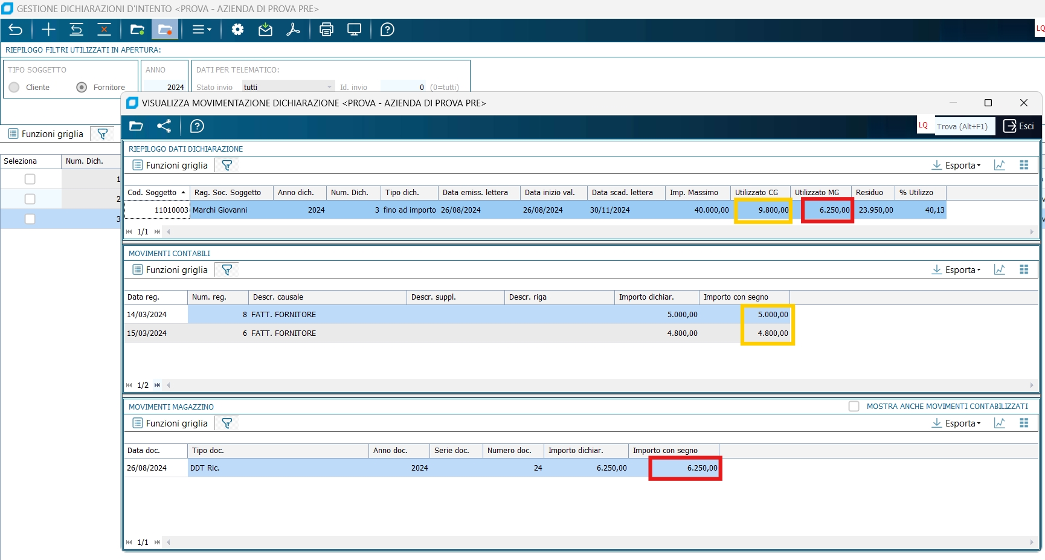Open the Stato invio combo box

[x=288, y=88]
